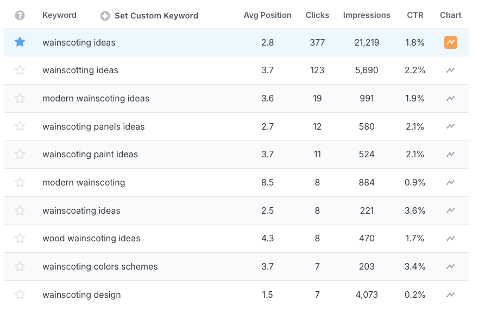This screenshot has height=320, width=479.
Task: Click the 4,073 impressions value
Action: [x=367, y=295]
